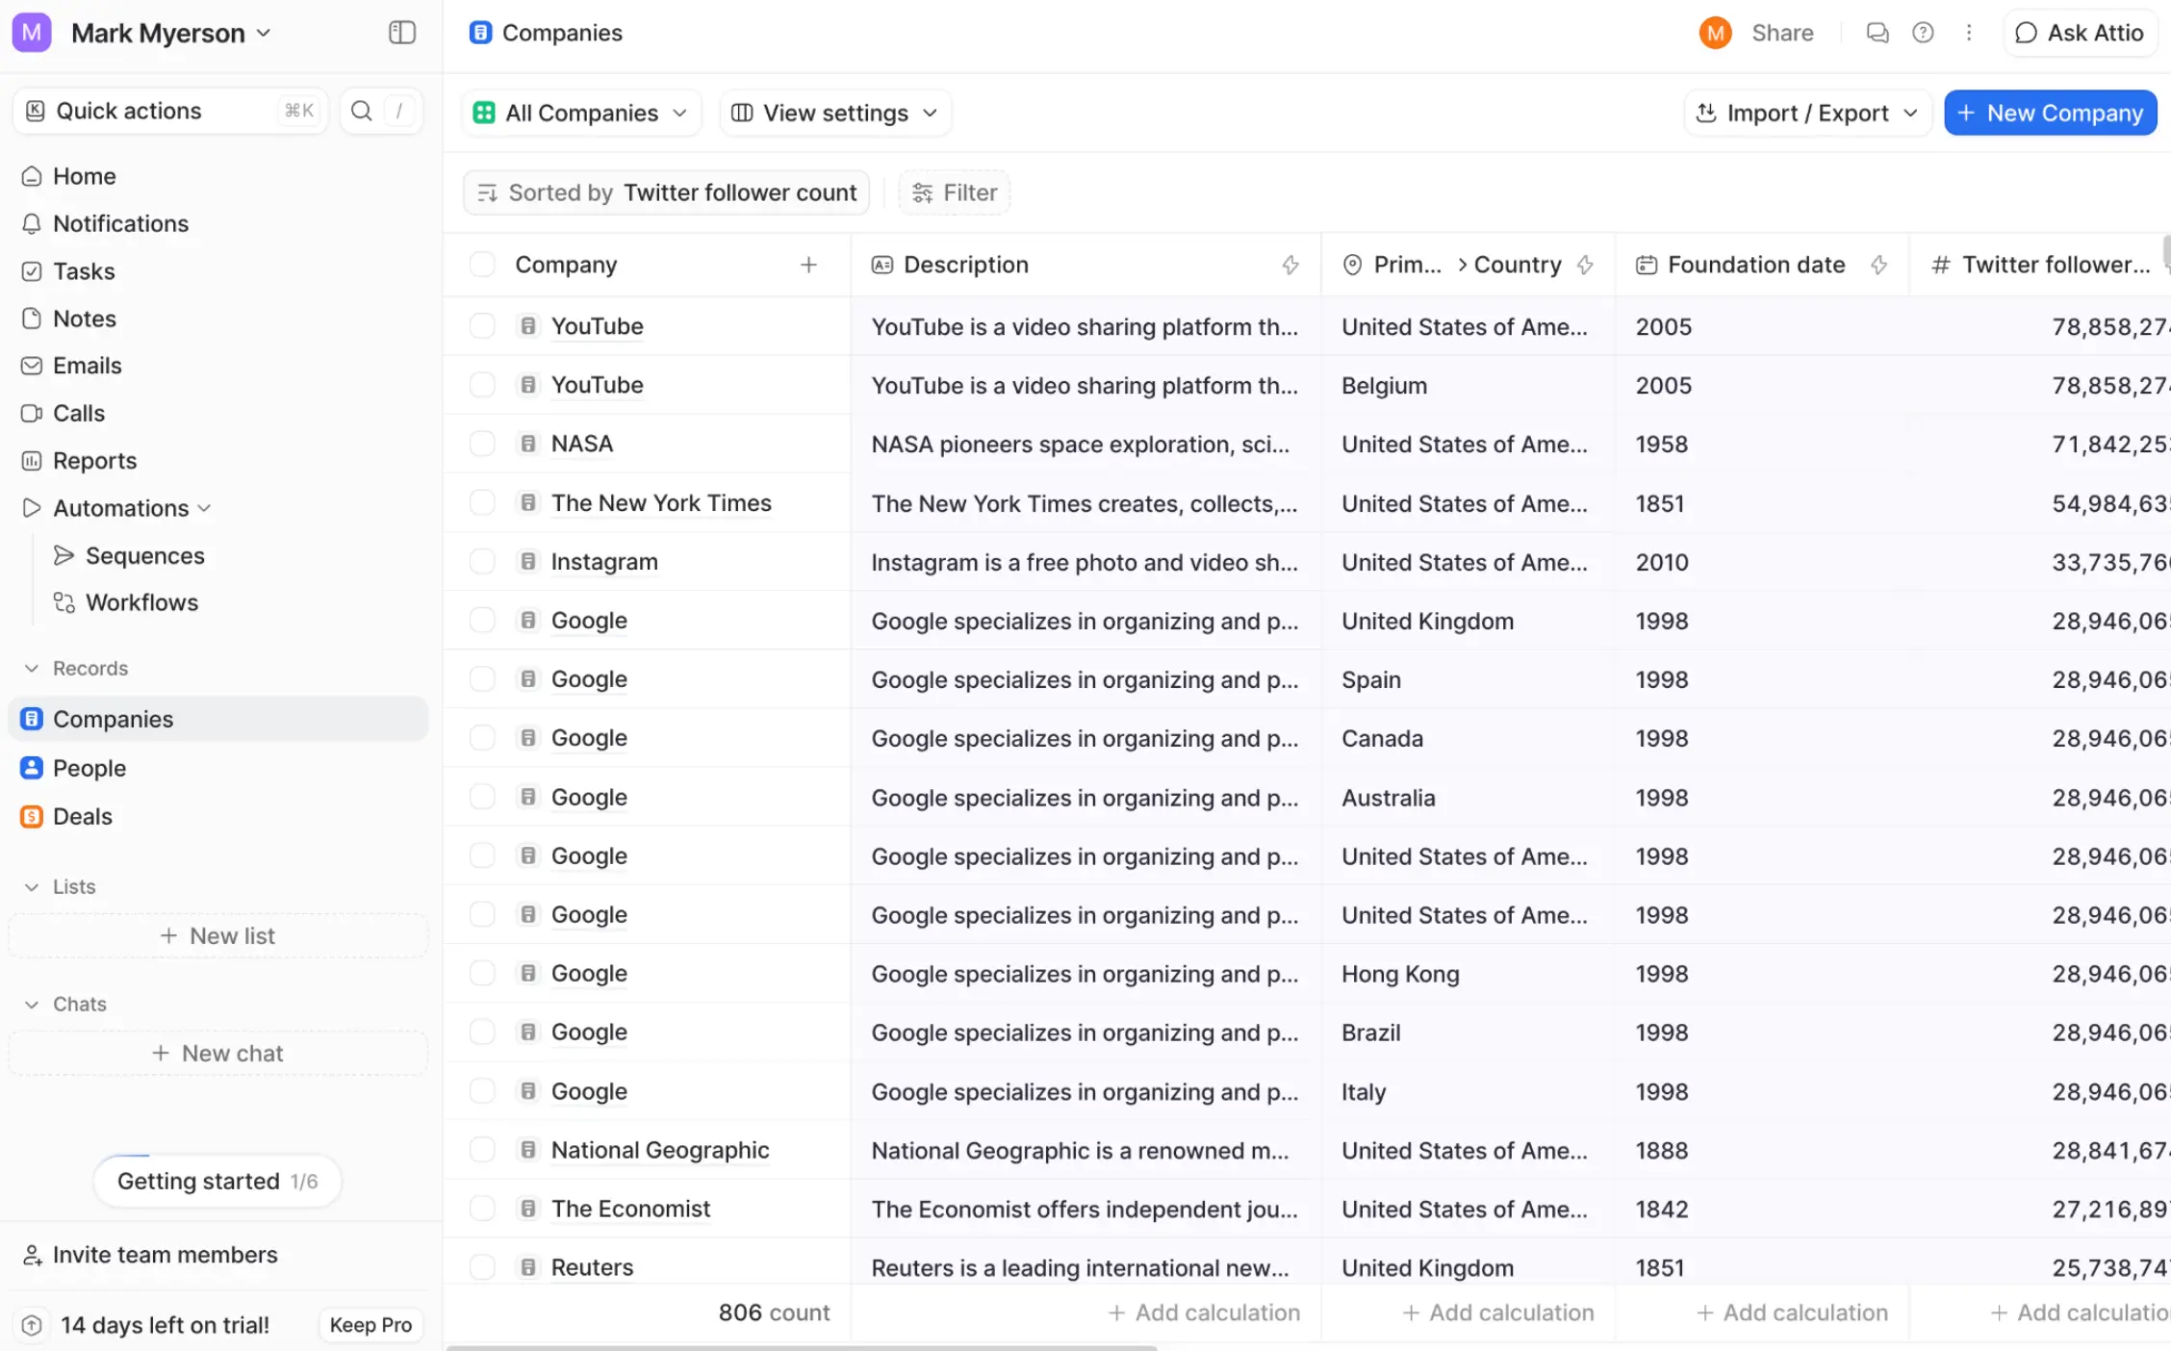Check the box for National Geographic row

click(482, 1150)
